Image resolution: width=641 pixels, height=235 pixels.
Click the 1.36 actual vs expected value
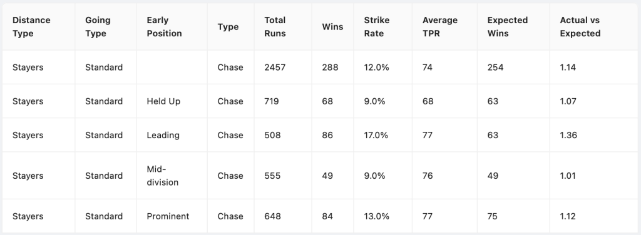pos(568,135)
